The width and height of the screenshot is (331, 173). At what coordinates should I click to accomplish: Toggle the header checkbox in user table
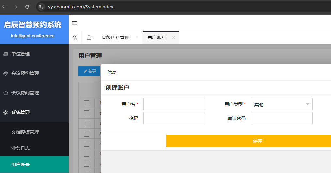click(x=87, y=103)
